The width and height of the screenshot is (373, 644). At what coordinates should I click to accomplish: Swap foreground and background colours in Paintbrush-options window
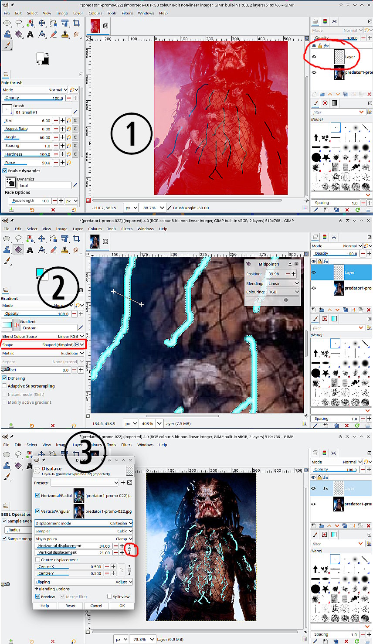(x=47, y=55)
